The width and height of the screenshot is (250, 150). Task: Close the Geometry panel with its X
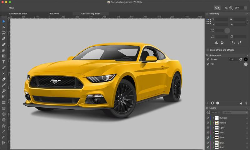207,14
